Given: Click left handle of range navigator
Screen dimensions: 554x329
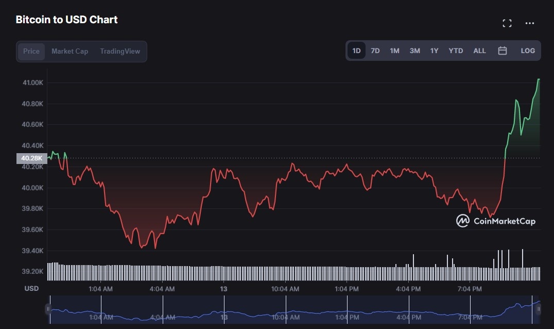Looking at the screenshot, I should point(48,309).
